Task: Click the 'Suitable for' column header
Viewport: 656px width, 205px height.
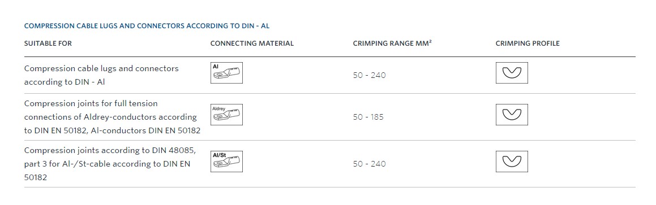Action: pos(48,43)
